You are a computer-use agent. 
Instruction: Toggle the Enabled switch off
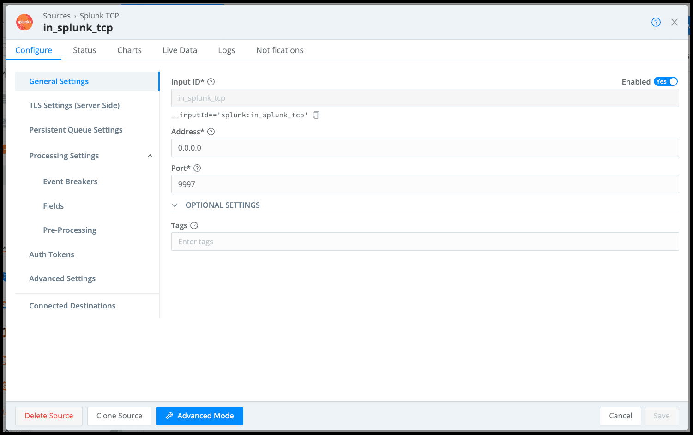665,82
